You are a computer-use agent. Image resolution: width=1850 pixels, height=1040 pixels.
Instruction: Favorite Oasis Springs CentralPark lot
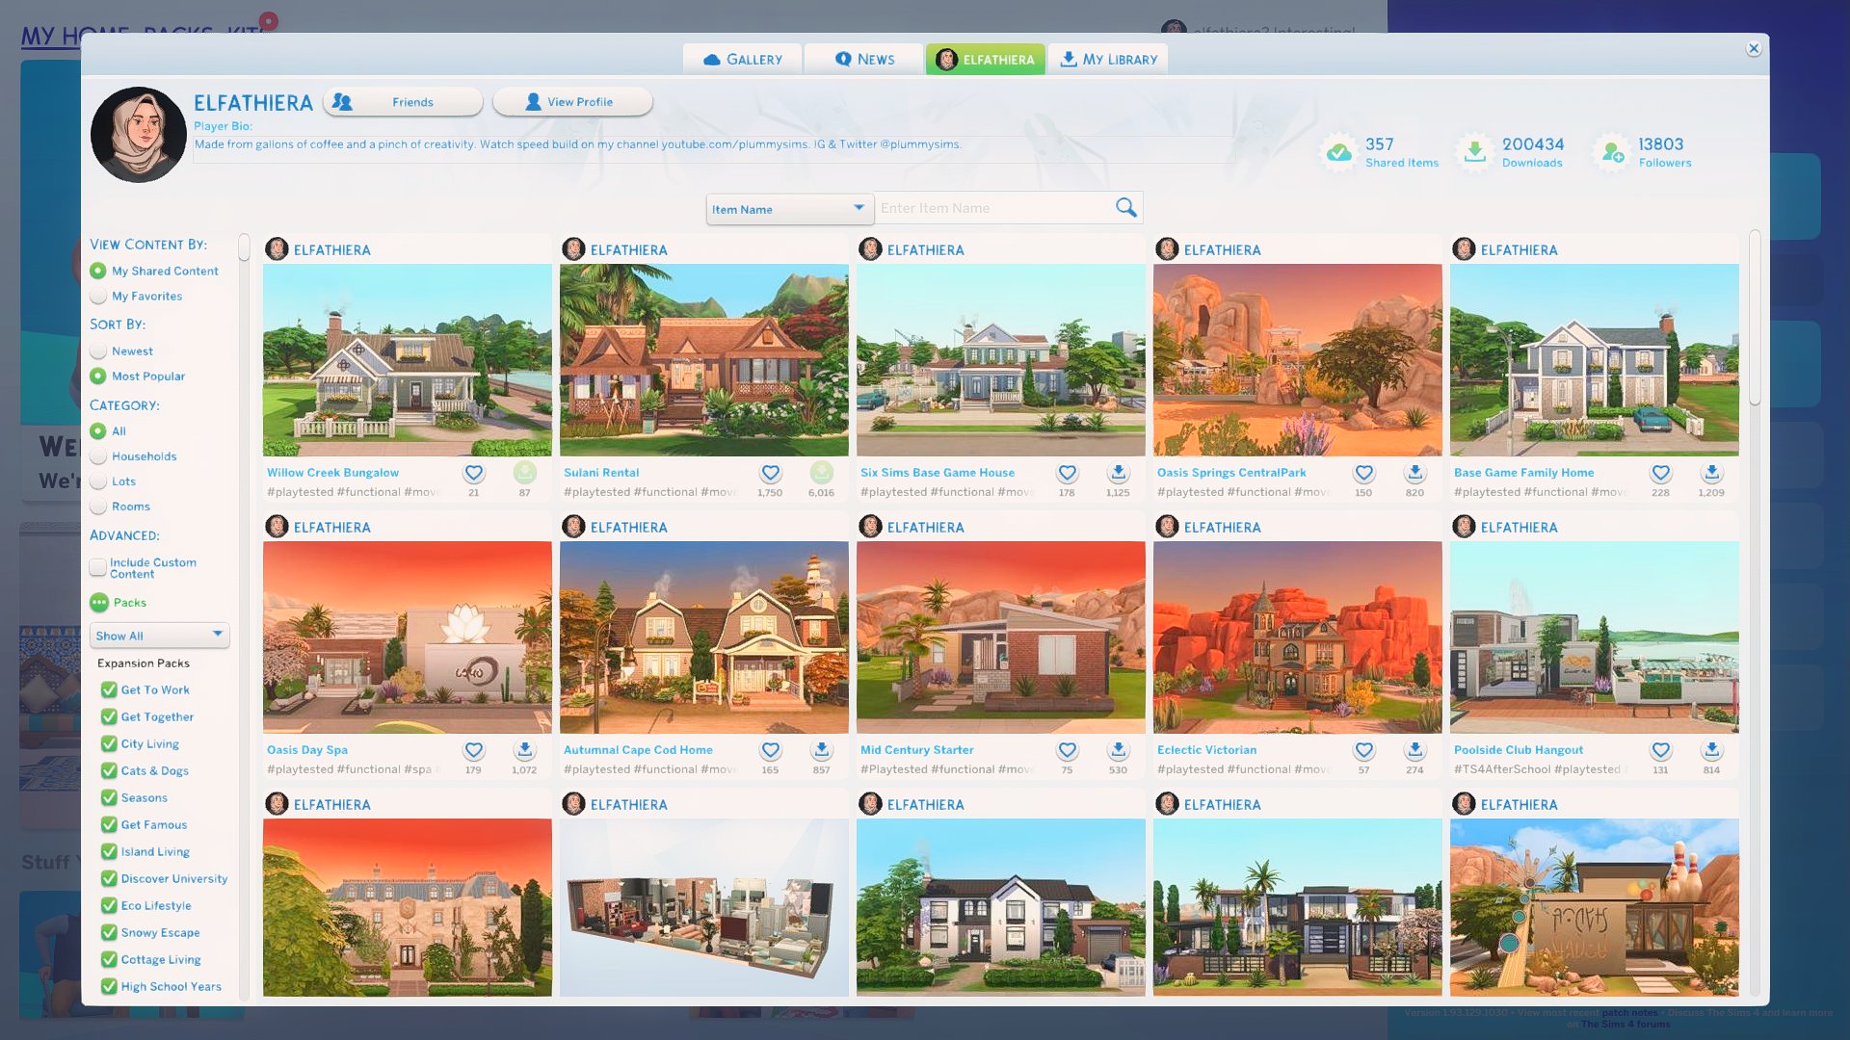[1363, 473]
